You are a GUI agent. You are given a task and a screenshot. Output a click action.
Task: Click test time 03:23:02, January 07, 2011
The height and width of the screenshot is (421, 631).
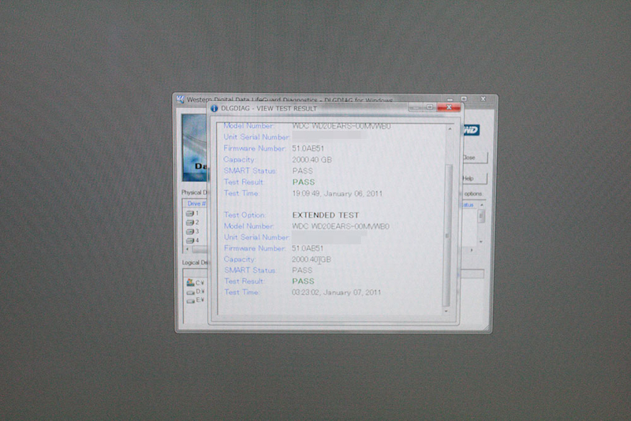point(336,292)
